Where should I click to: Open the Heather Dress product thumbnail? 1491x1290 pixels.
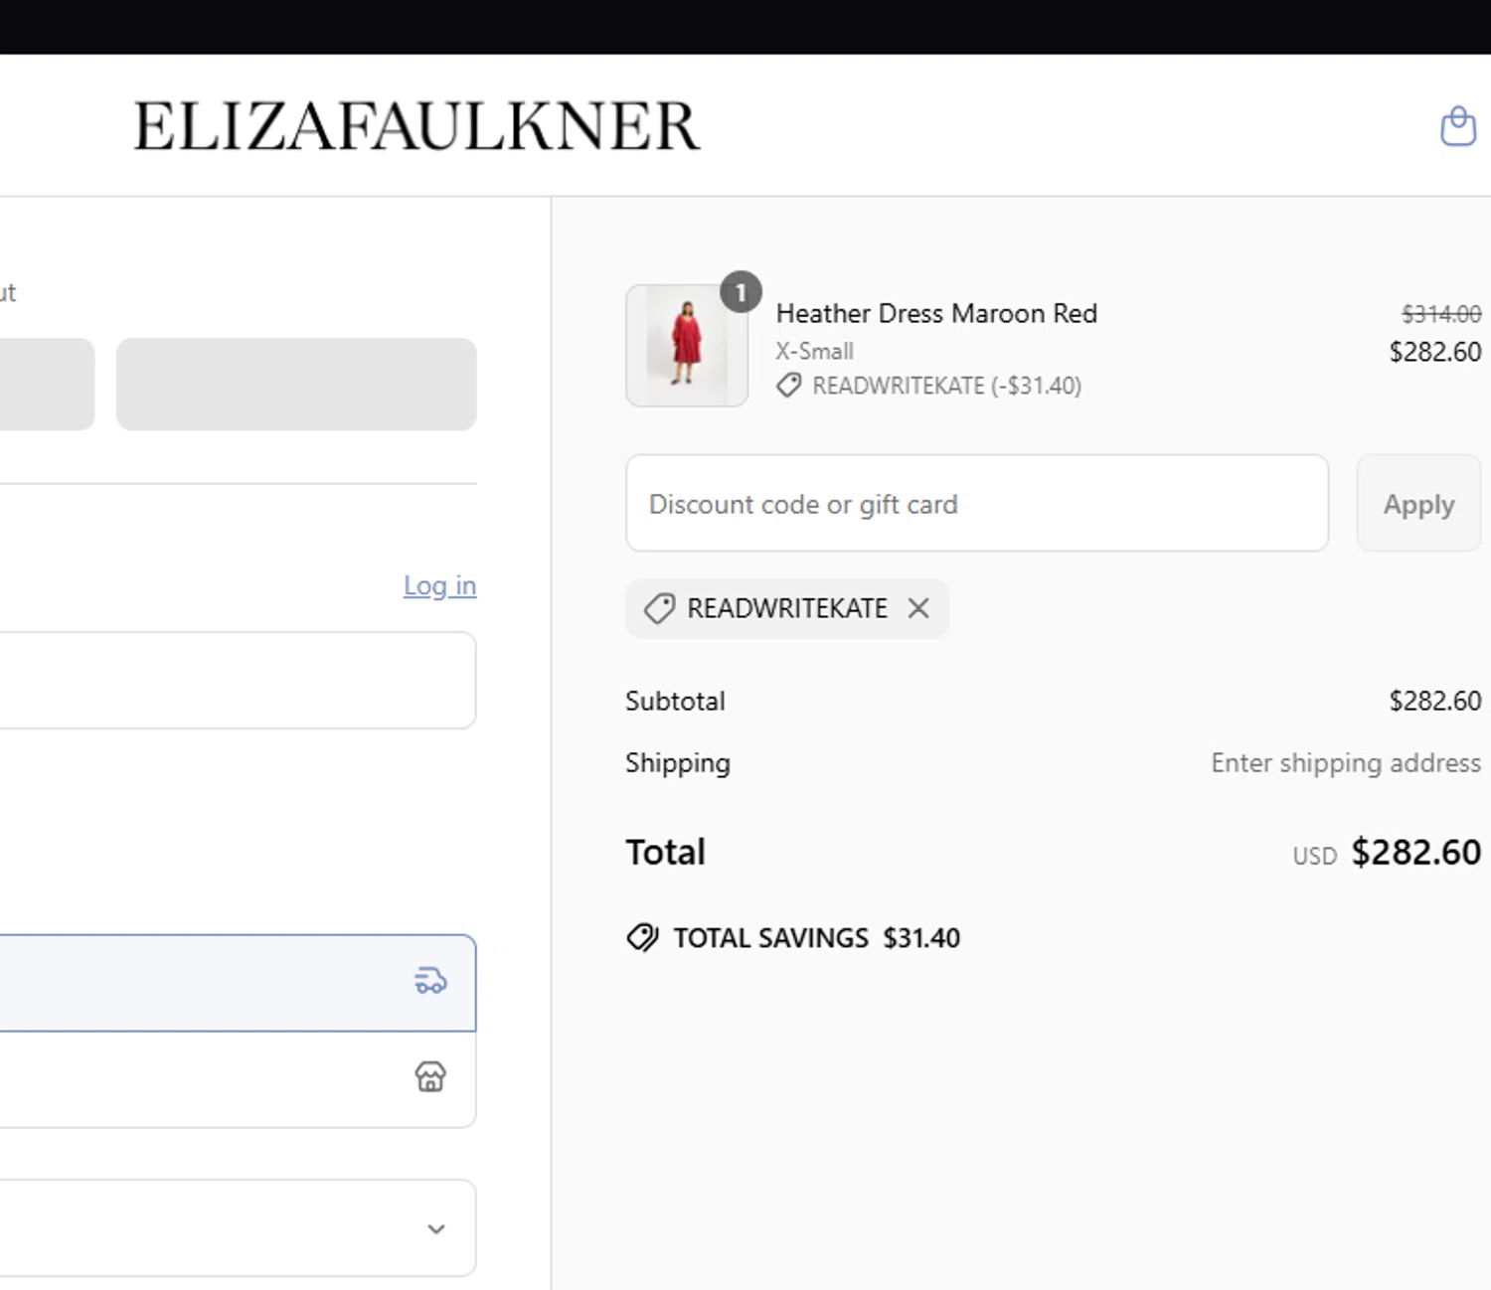pos(687,346)
